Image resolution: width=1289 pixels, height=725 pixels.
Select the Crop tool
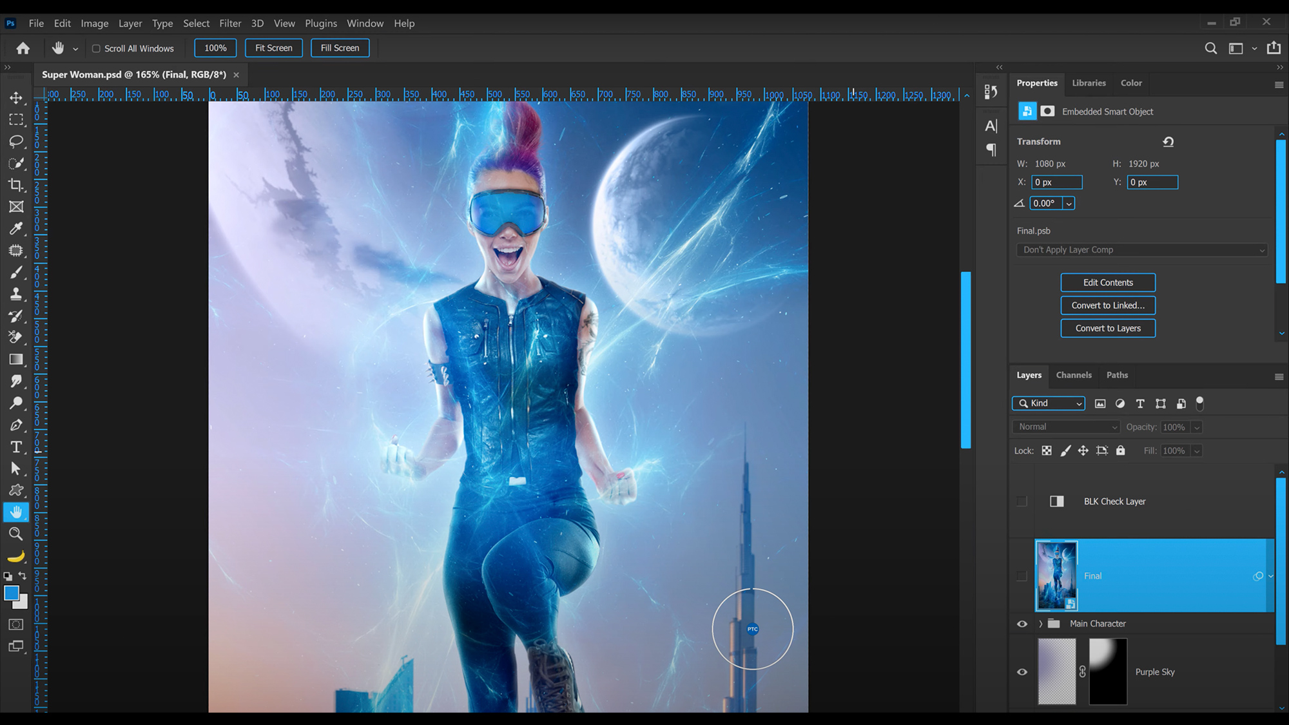point(16,185)
